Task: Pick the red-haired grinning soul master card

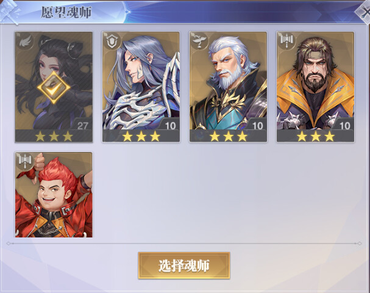Action: pos(54,195)
